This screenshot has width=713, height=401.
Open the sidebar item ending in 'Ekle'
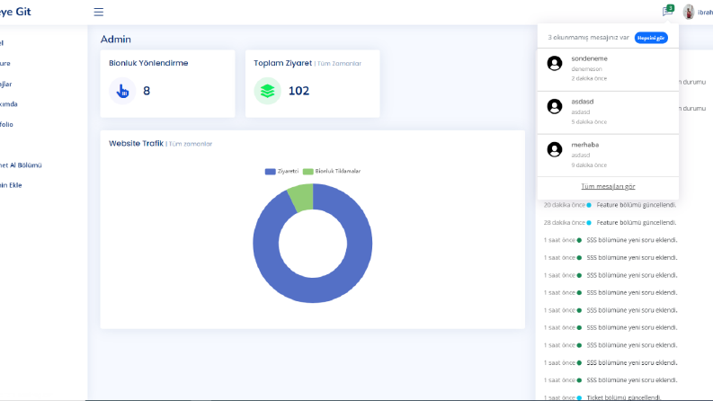(11, 185)
